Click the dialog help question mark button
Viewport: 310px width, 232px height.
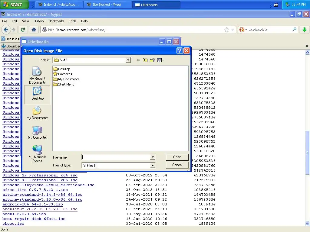point(179,51)
